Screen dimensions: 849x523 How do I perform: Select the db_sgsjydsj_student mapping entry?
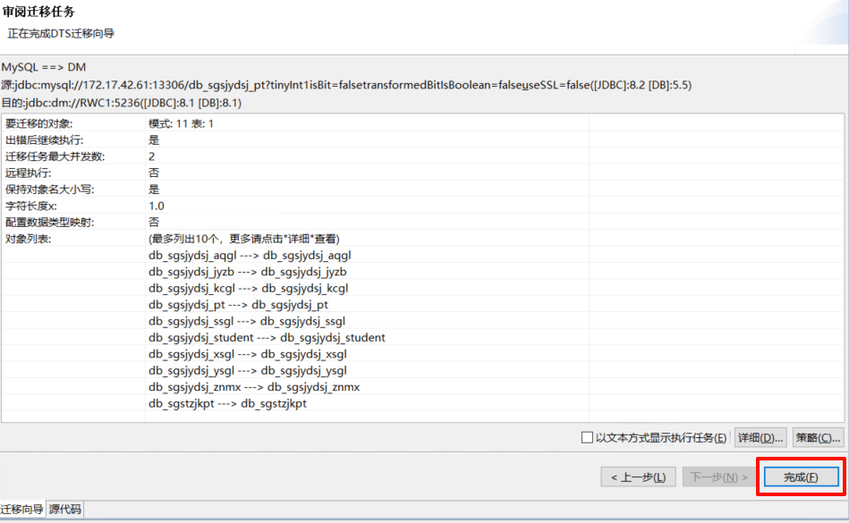click(x=267, y=337)
